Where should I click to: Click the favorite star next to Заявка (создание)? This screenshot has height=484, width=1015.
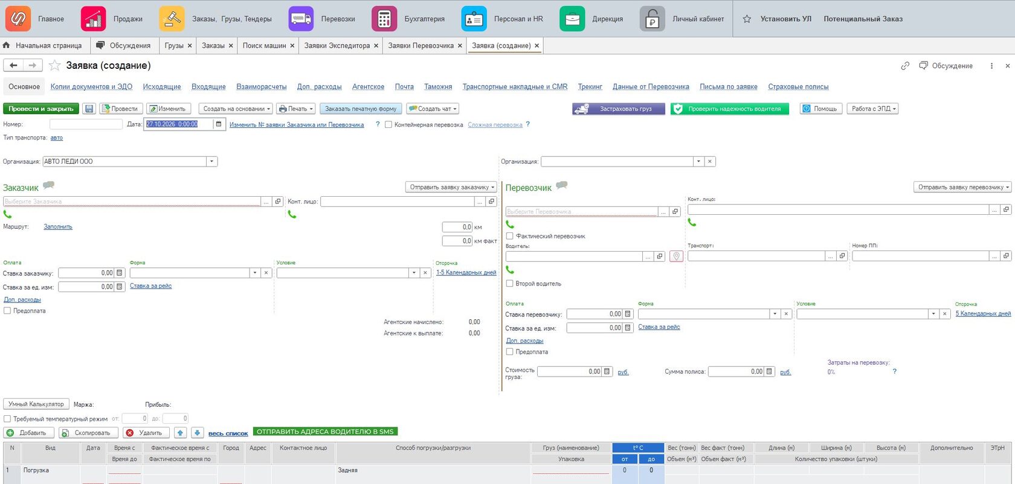coord(54,65)
